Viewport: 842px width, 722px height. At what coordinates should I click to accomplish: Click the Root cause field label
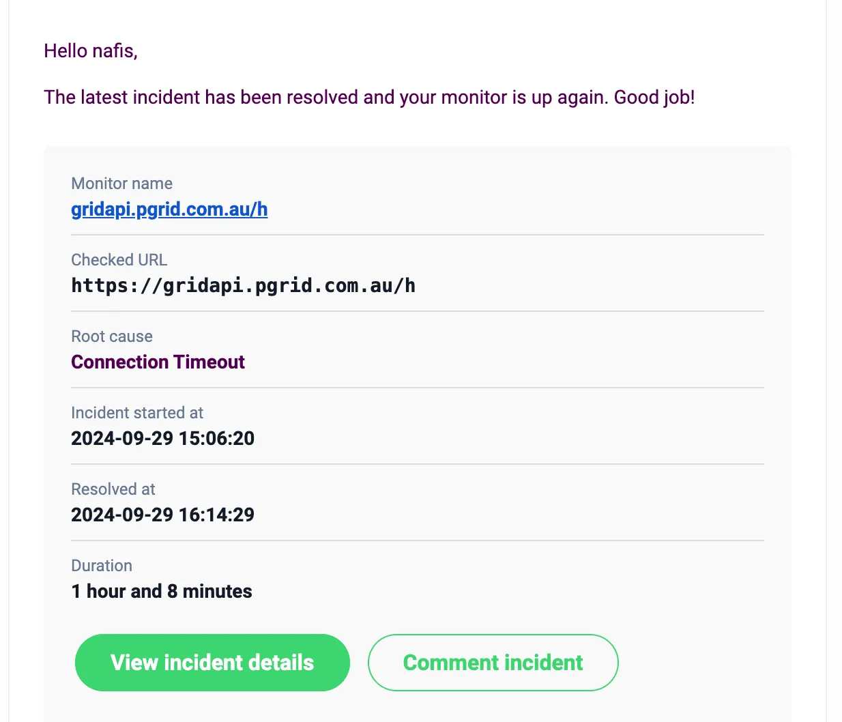[x=112, y=336]
